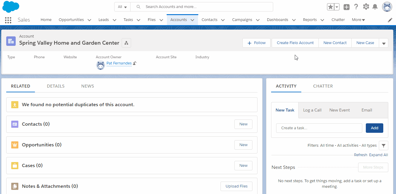Open the Setup gear icon
This screenshot has width=396, height=194.
click(x=366, y=7)
